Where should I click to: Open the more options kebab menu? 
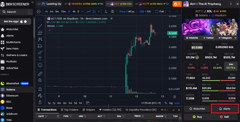[231, 4]
